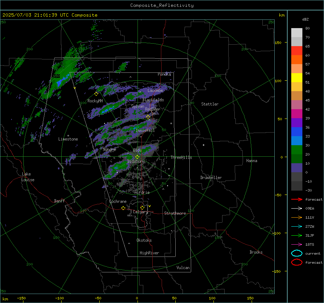Click the yellow 54 dBZ color swatch
The width and height of the screenshot is (324, 303).
297,77
